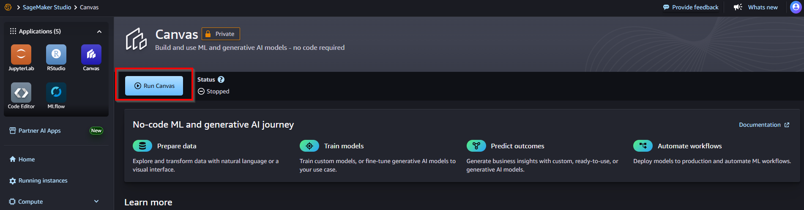This screenshot has height=210, width=804.
Task: Select the Canvas app icon in sidebar
Action: 91,55
